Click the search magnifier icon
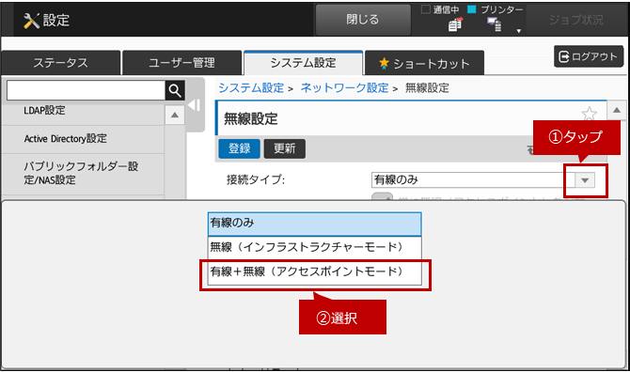630x372 pixels. pos(175,91)
